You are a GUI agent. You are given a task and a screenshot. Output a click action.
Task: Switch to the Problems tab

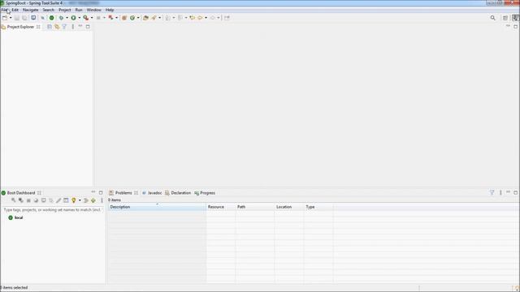123,193
